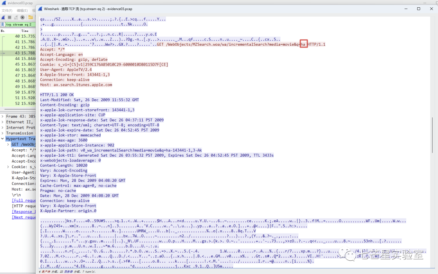The height and width of the screenshot is (274, 438).
Task: Open capture options gear icon
Action: tap(23, 17)
